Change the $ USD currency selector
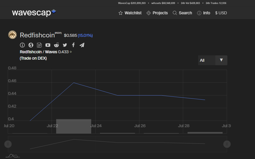This screenshot has height=159, width=255. pos(221,13)
